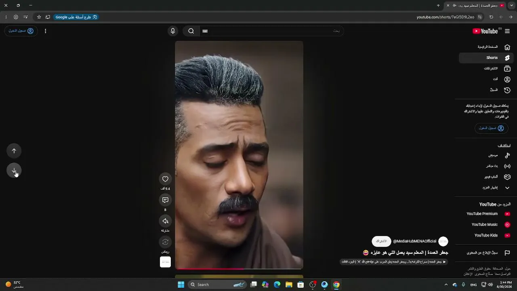Open File Explorer from the taskbar

[x=289, y=285]
